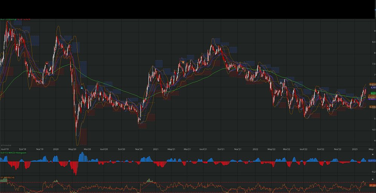Click the orange event marker near Μαρ'21
376x193 pixels.
point(183,62)
